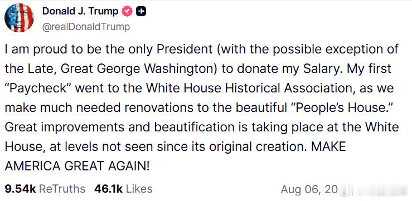
Task: Click the Donald J. Trump display name
Action: (x=80, y=11)
